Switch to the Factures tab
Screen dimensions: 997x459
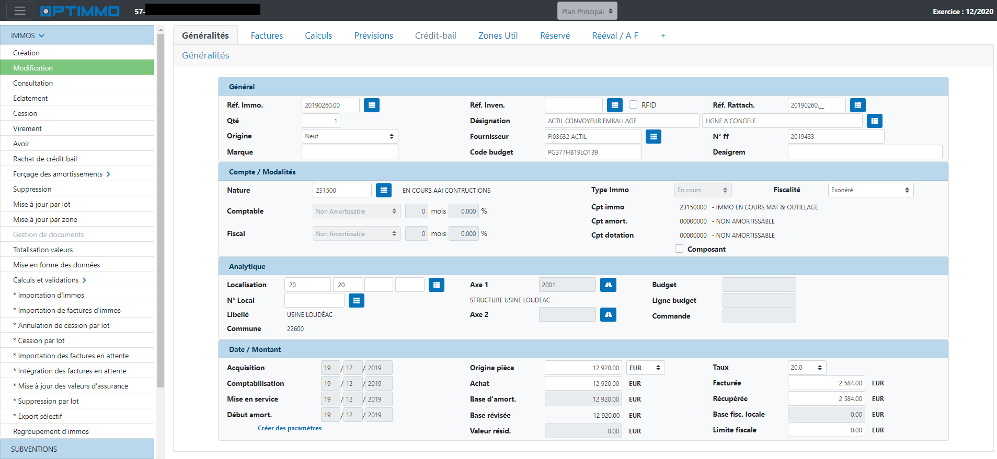coord(267,36)
